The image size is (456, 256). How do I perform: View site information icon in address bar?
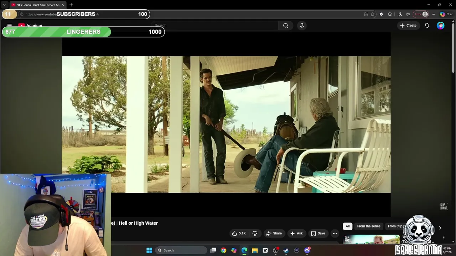(x=22, y=14)
